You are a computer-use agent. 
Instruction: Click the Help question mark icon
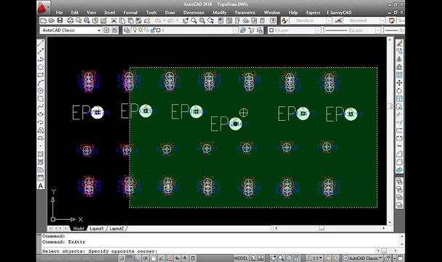(x=272, y=20)
